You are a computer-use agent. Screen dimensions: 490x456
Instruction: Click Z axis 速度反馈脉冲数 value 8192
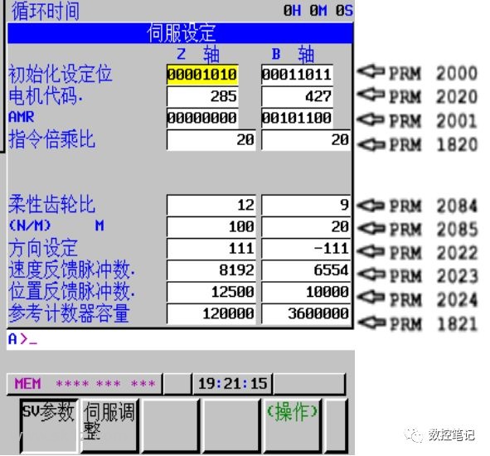click(211, 270)
